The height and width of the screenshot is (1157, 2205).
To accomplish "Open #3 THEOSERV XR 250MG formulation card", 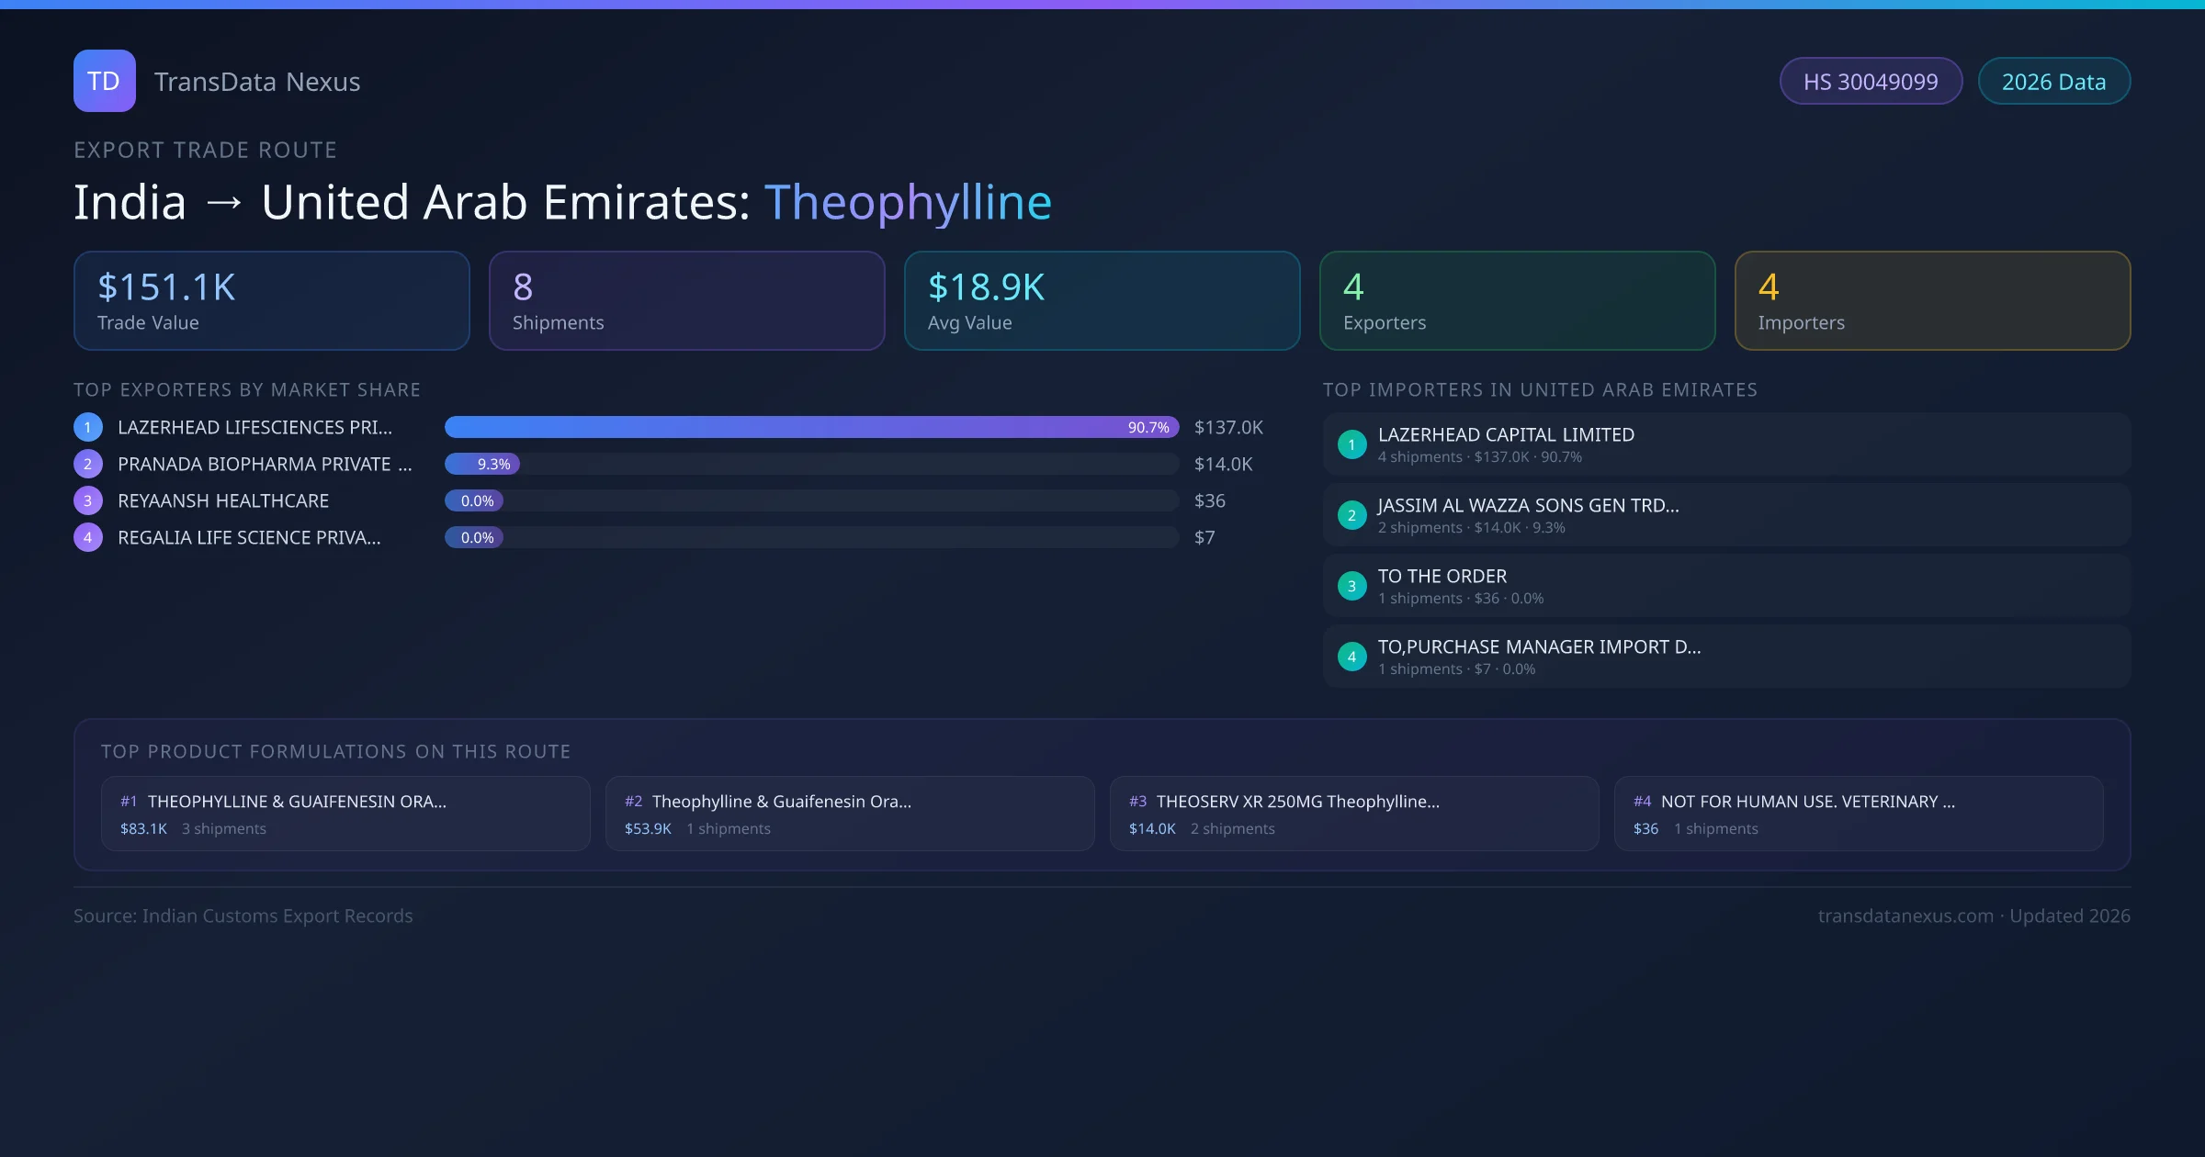I will [1353, 814].
